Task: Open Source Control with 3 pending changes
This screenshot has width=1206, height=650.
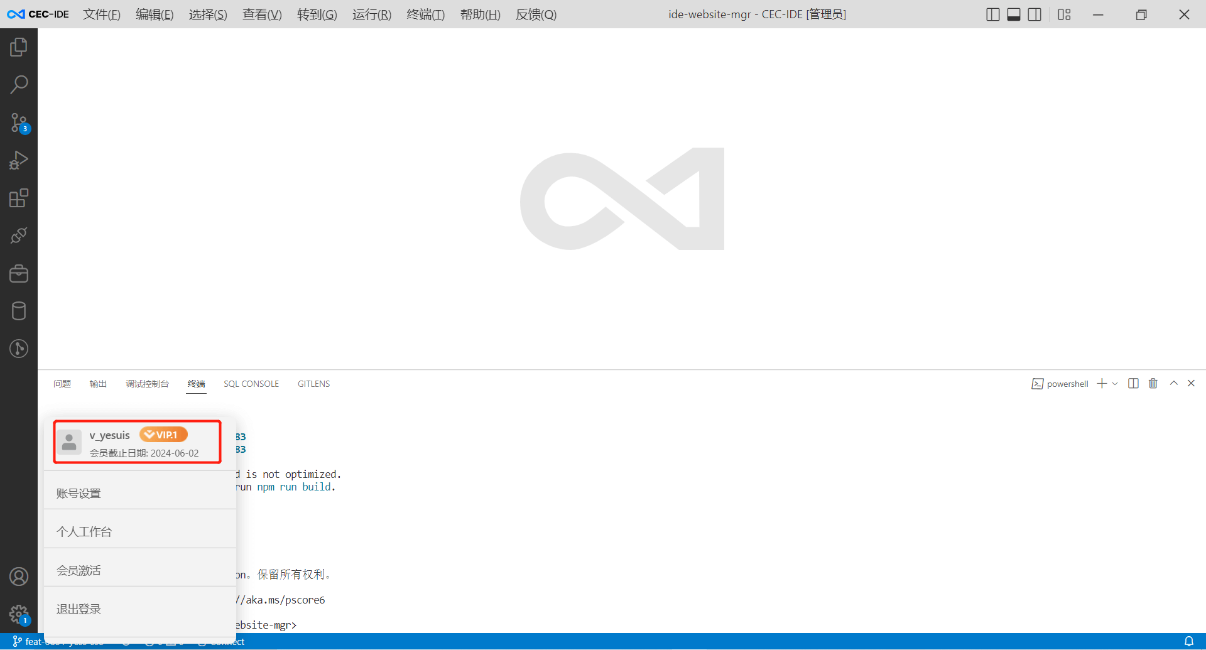Action: 19,122
